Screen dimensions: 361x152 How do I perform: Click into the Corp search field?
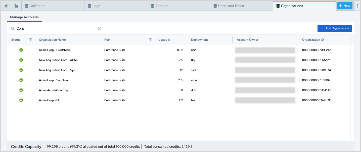[55, 29]
